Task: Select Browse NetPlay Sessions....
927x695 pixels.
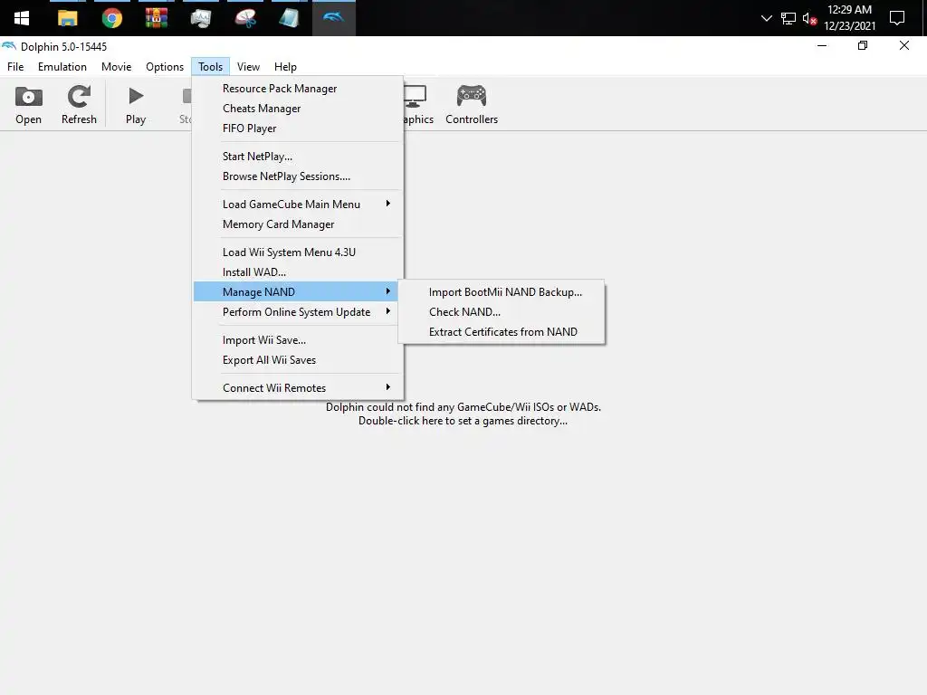Action: [x=298, y=176]
